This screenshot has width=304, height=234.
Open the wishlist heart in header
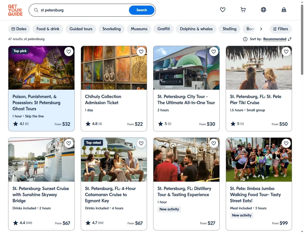click(222, 10)
